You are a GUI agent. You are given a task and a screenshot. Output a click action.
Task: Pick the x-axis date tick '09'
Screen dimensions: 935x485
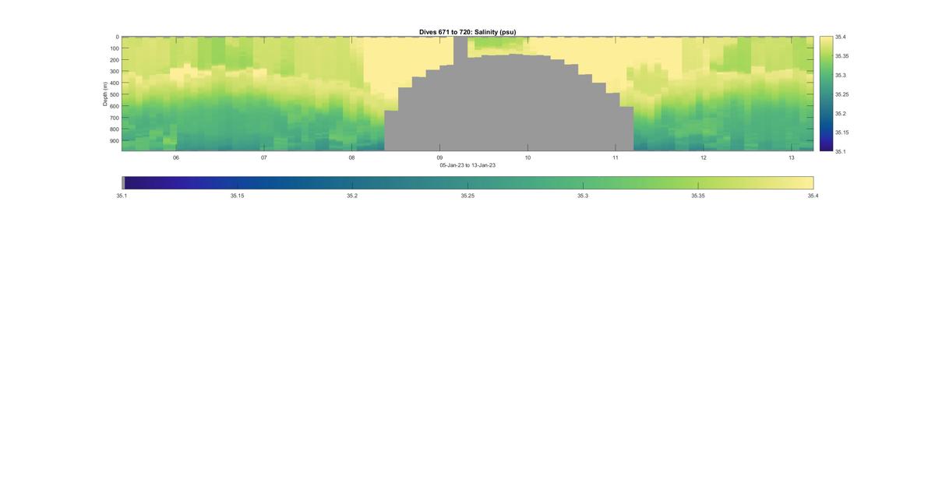(x=439, y=158)
